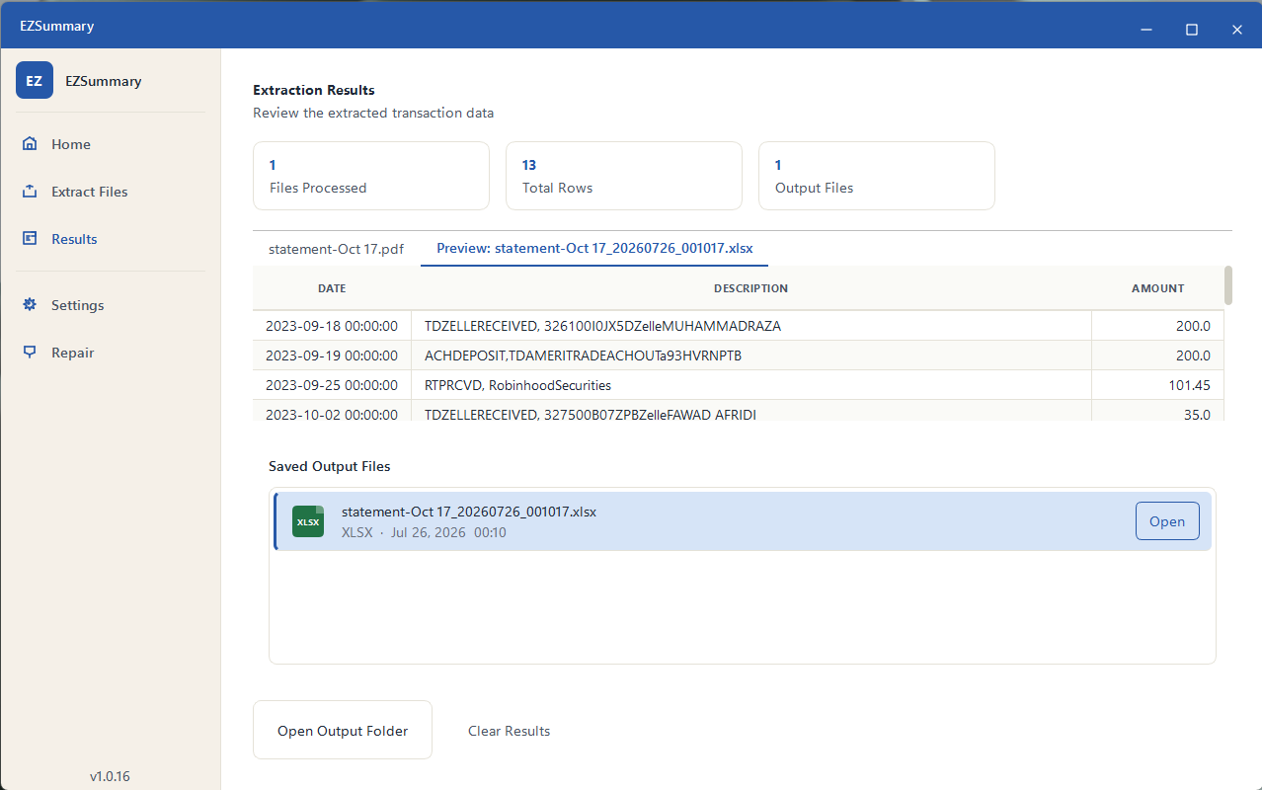
Task: Click date cell 2023-10-02 00:00:00
Action: [x=332, y=413]
